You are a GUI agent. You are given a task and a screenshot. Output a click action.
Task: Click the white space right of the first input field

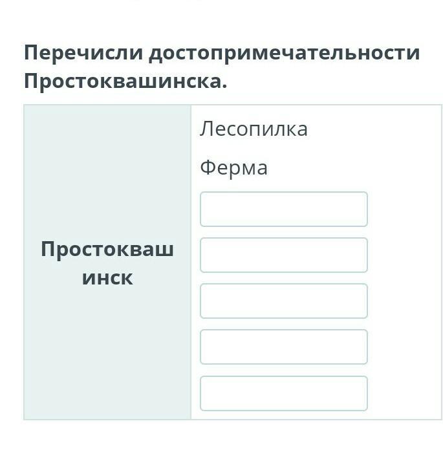pos(404,209)
